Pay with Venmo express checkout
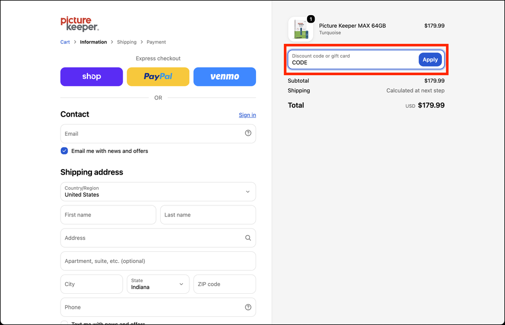 click(x=225, y=77)
